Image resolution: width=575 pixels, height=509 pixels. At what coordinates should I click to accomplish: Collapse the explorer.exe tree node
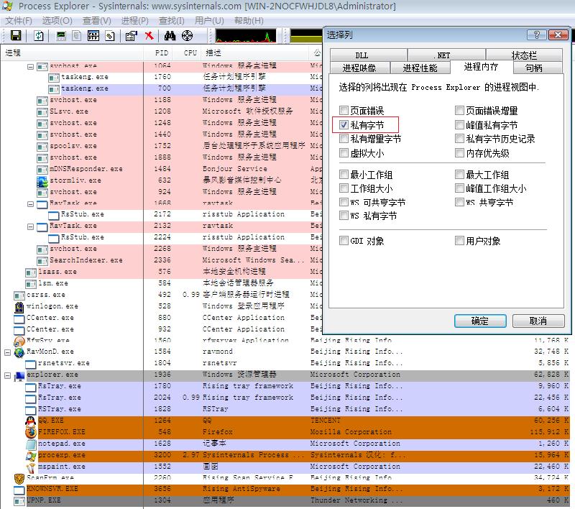click(x=7, y=375)
